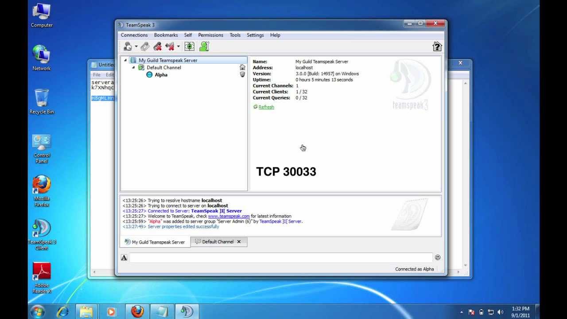
Task: Click "TeamSpeak ]I[ Server" link in log
Action: 280,221
